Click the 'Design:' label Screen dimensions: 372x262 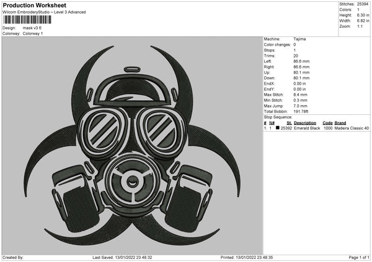coord(9,28)
